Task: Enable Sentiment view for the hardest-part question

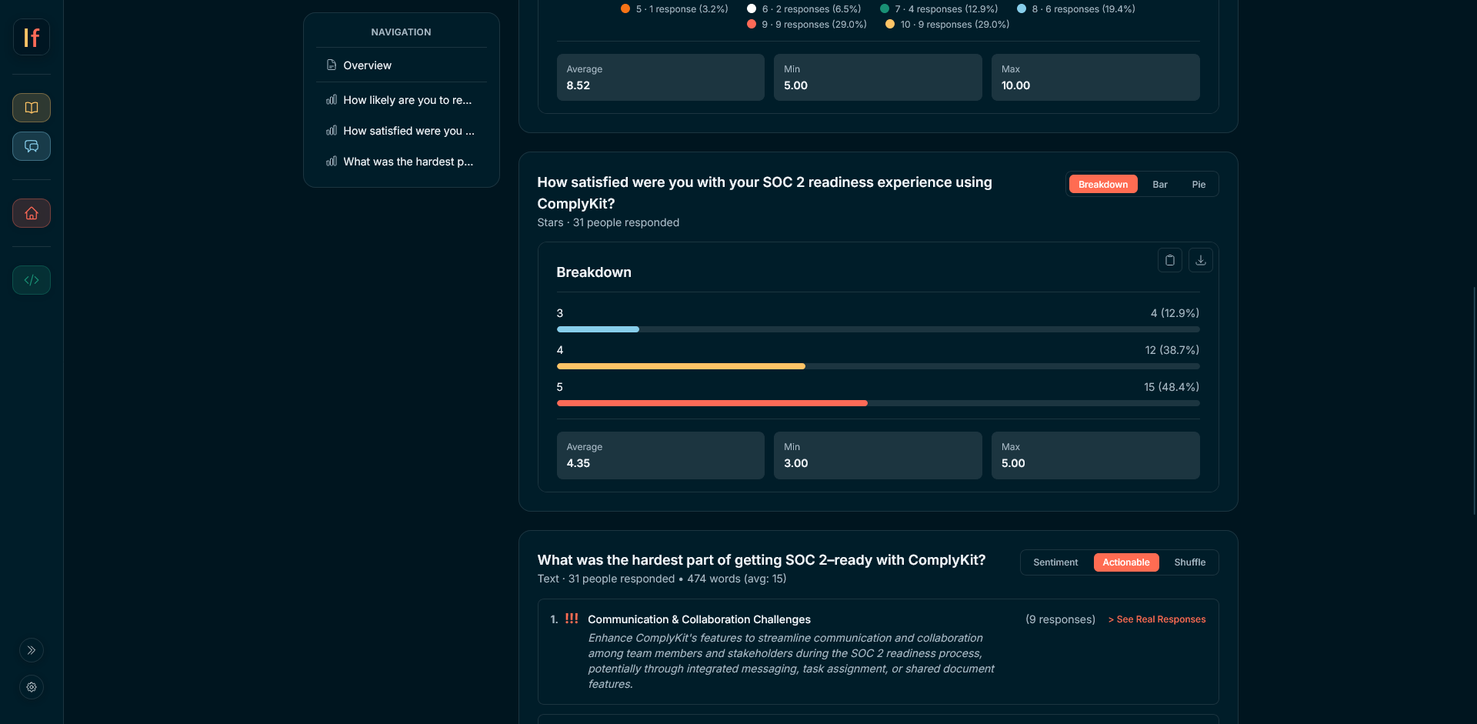Action: pyautogui.click(x=1055, y=562)
